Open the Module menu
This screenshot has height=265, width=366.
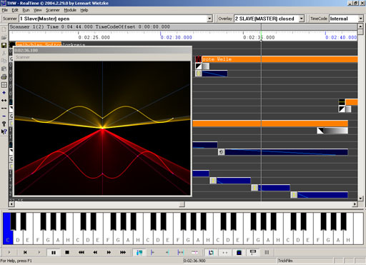pos(70,10)
